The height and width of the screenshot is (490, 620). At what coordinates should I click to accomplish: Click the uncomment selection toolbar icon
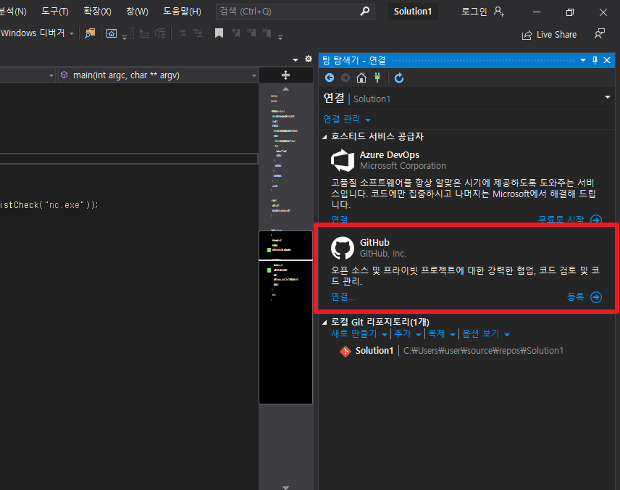click(198, 33)
